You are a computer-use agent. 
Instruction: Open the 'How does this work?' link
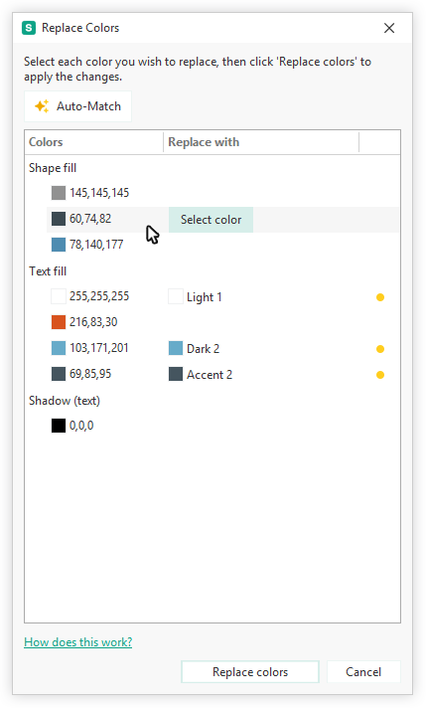[78, 642]
